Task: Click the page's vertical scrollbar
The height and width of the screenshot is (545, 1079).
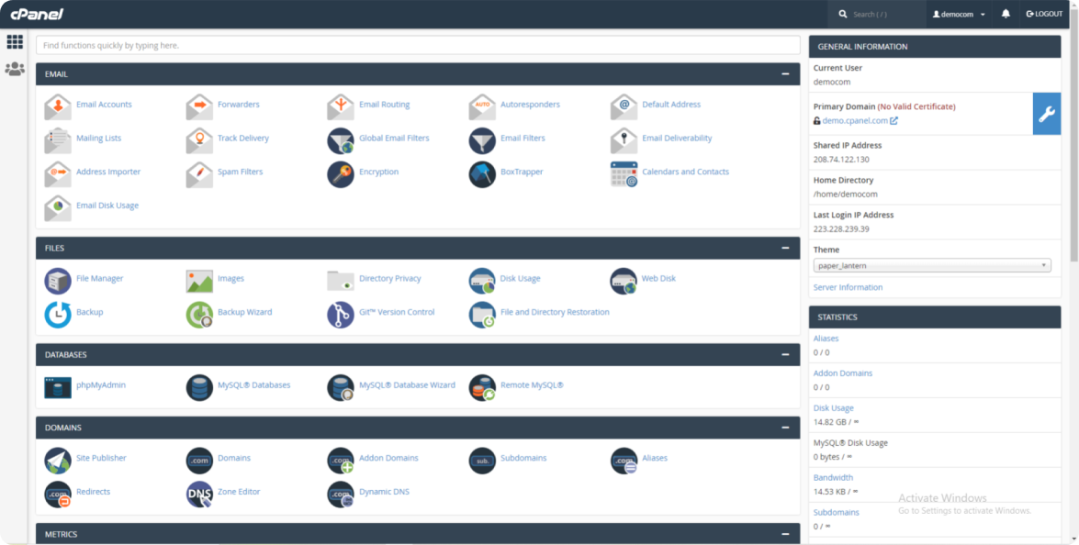Action: (x=1073, y=138)
